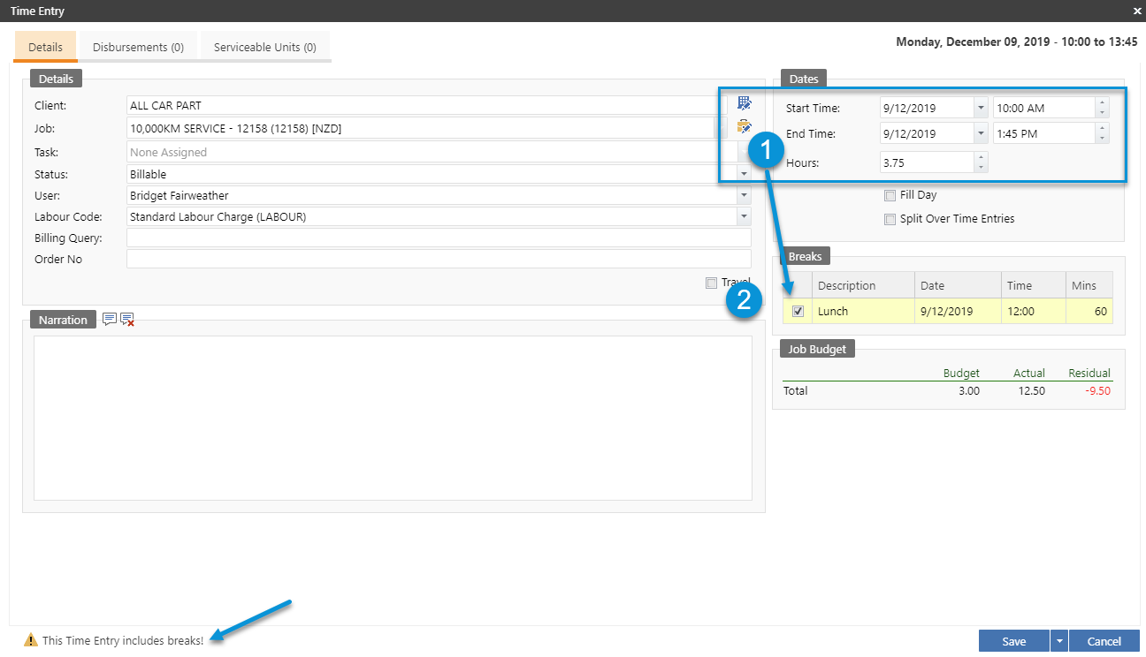Click into the Client field ALL CAR PART

click(x=426, y=106)
